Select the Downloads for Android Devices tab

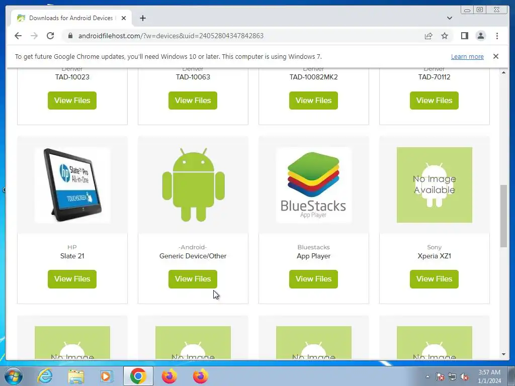pyautogui.click(x=71, y=18)
